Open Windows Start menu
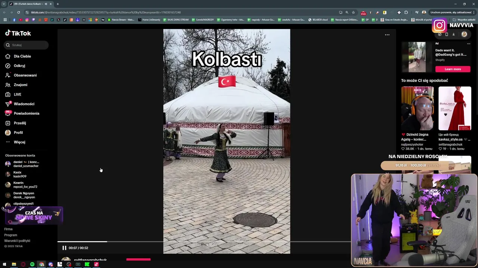The width and height of the screenshot is (478, 268). click(x=4, y=265)
